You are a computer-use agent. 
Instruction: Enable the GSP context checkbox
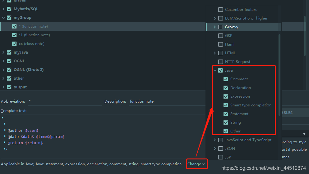pos(220,36)
